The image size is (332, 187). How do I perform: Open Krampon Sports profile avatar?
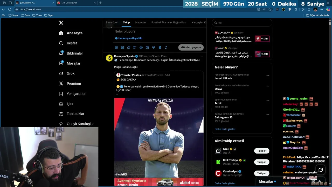(109, 58)
